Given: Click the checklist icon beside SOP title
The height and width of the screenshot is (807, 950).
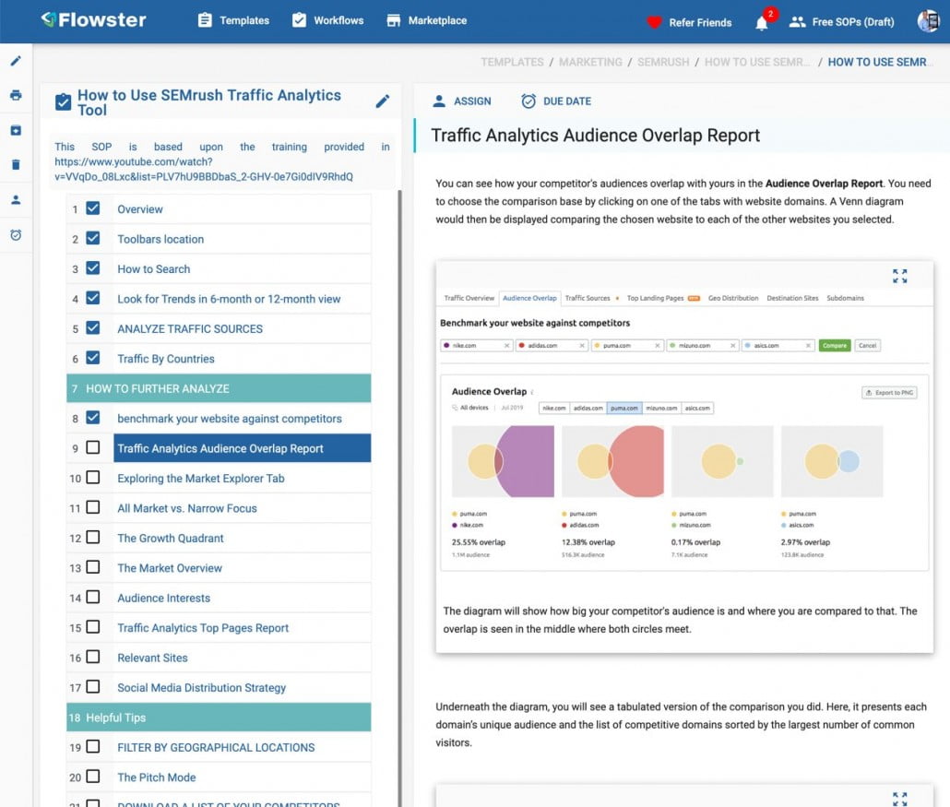Looking at the screenshot, I should click(x=63, y=101).
